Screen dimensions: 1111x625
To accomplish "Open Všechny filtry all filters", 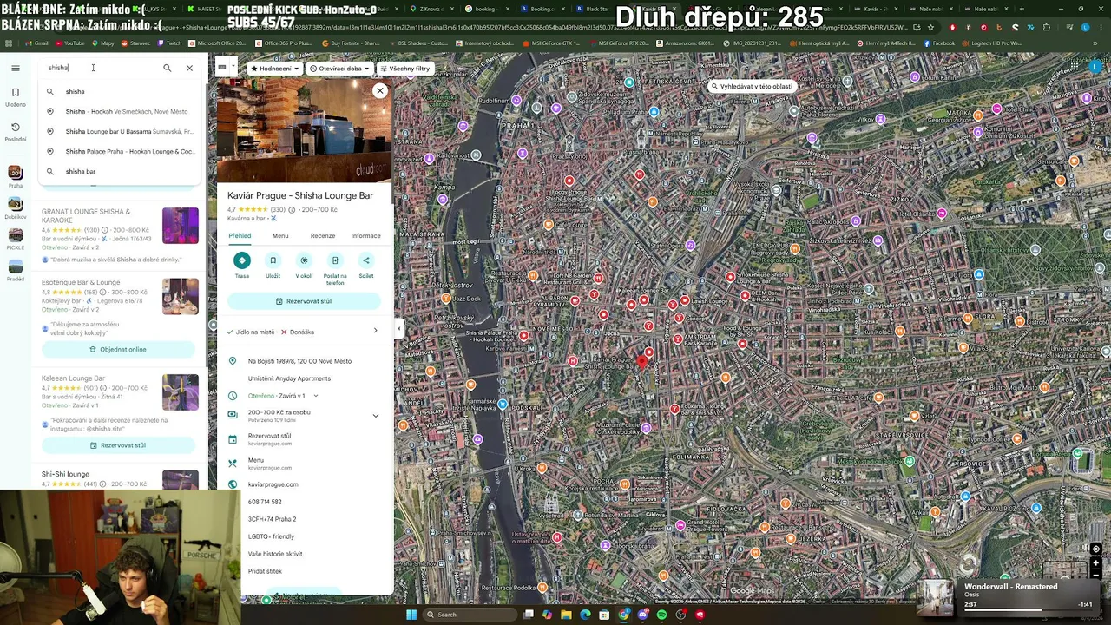I will click(405, 69).
